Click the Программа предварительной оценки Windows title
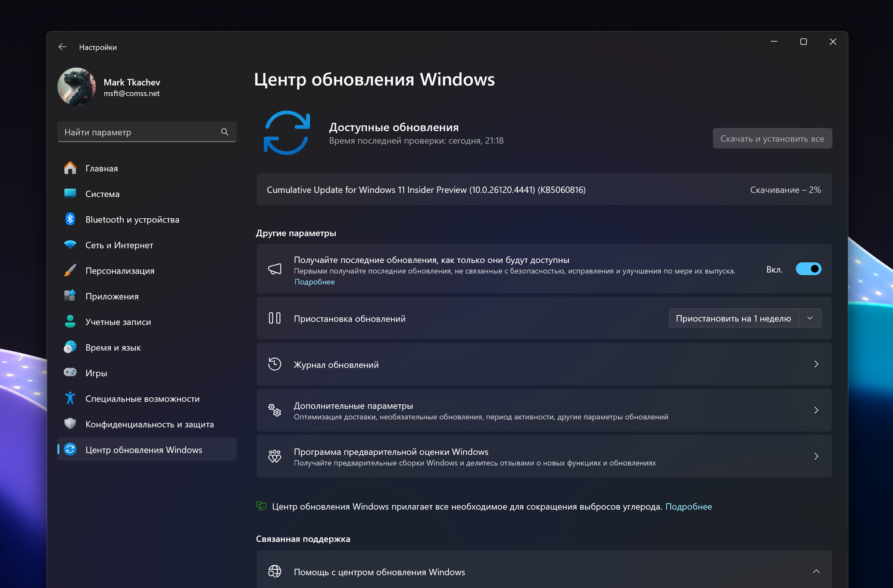 [391, 452]
